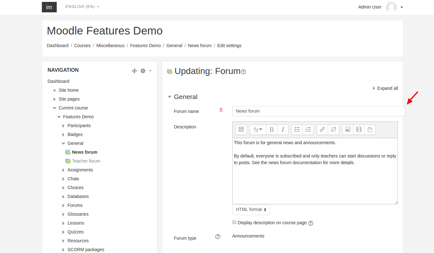Expand Site pages in navigation tree
Image resolution: width=434 pixels, height=253 pixels.
click(x=55, y=99)
